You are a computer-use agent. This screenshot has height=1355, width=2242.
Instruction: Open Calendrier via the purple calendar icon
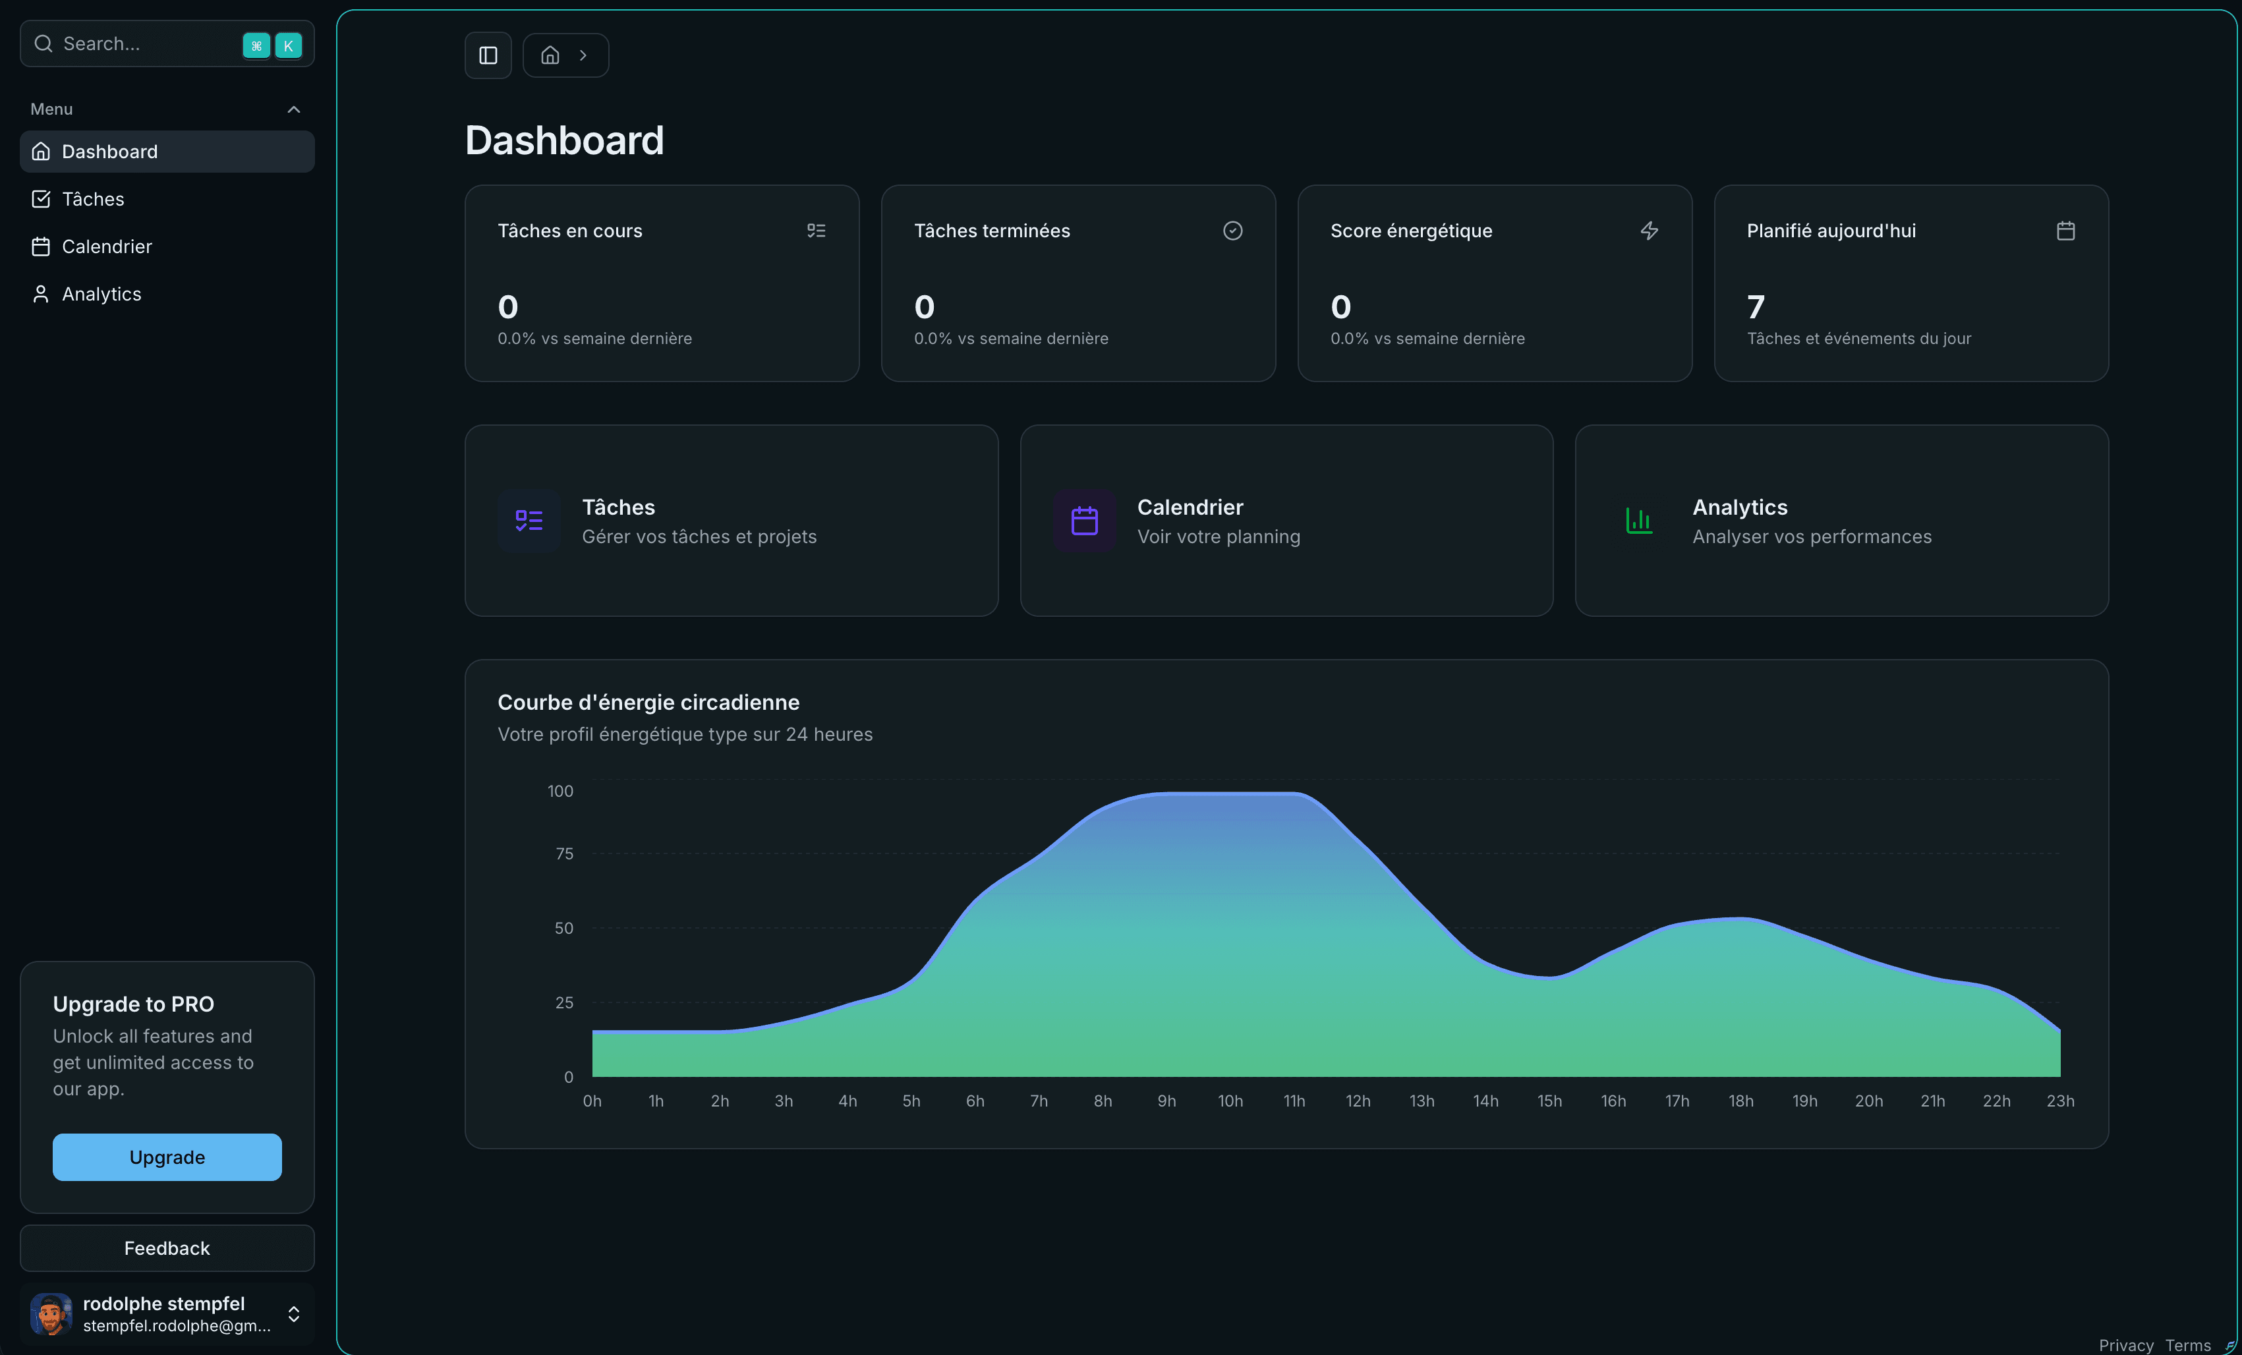[x=1083, y=519]
